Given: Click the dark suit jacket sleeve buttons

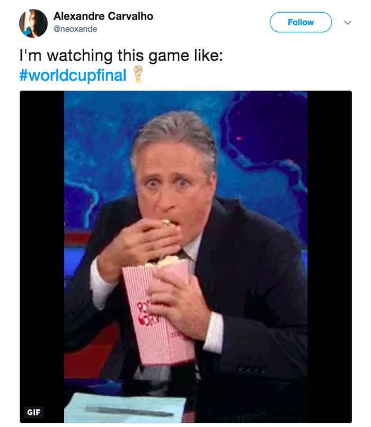Looking at the screenshot, I should pos(251,369).
